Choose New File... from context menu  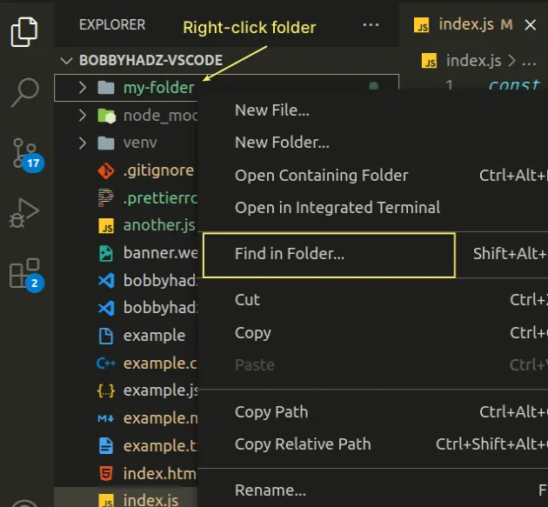[x=272, y=110]
